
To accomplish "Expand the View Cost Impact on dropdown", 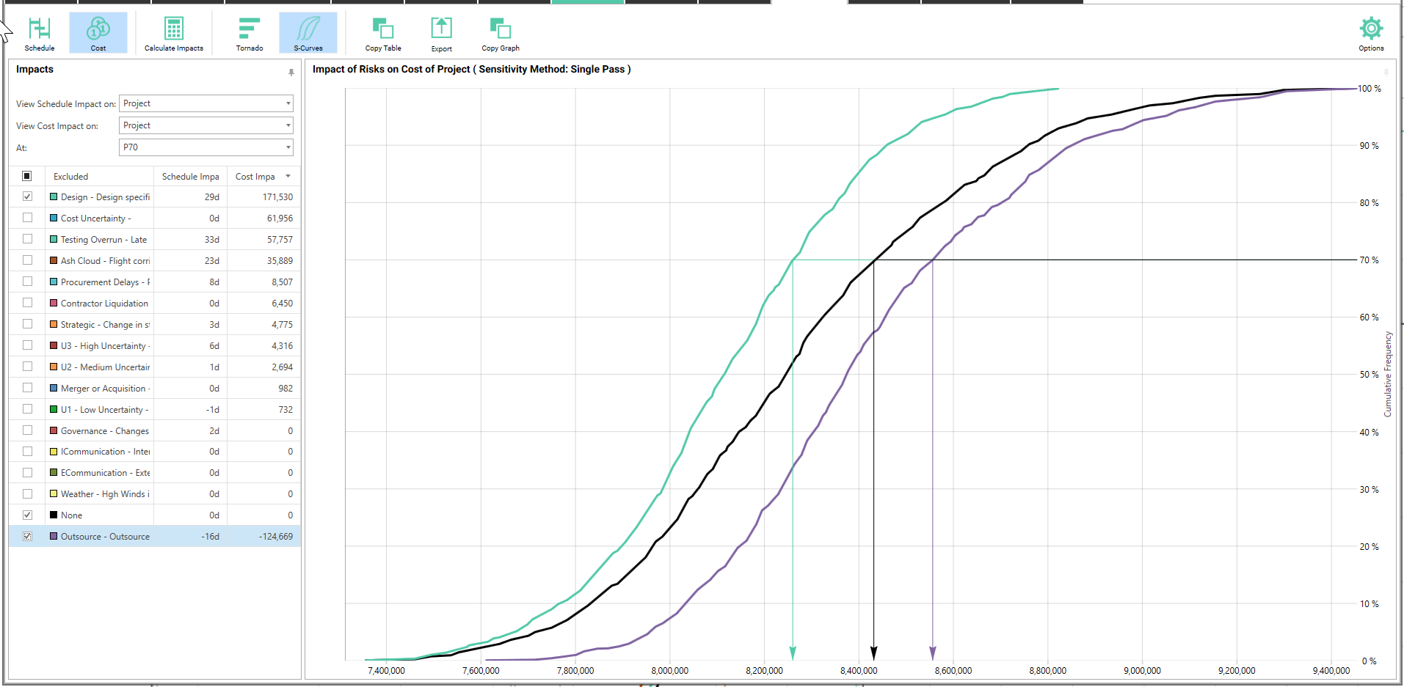I will click(205, 125).
